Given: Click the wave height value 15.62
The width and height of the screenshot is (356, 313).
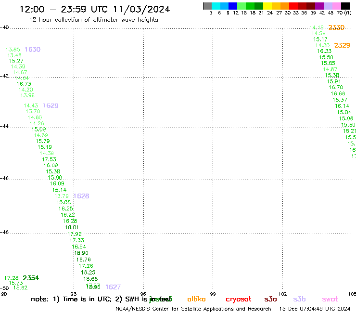Looking at the screenshot, I should point(20,288).
